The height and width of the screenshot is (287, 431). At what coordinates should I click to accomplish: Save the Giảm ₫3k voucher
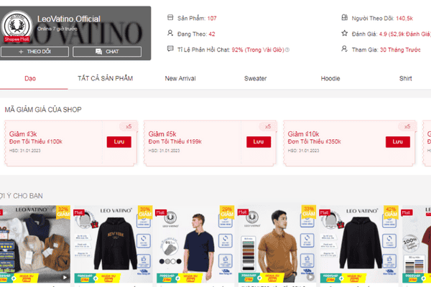[x=119, y=142]
